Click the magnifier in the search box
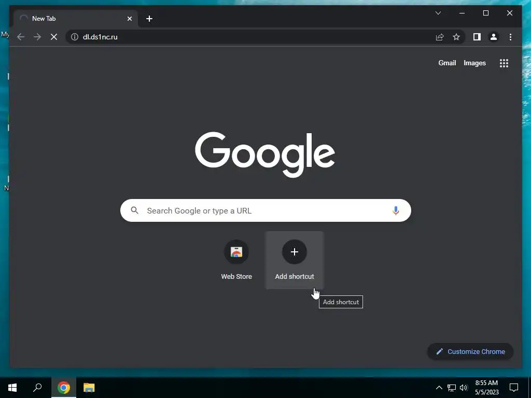The height and width of the screenshot is (398, 531). pos(134,210)
